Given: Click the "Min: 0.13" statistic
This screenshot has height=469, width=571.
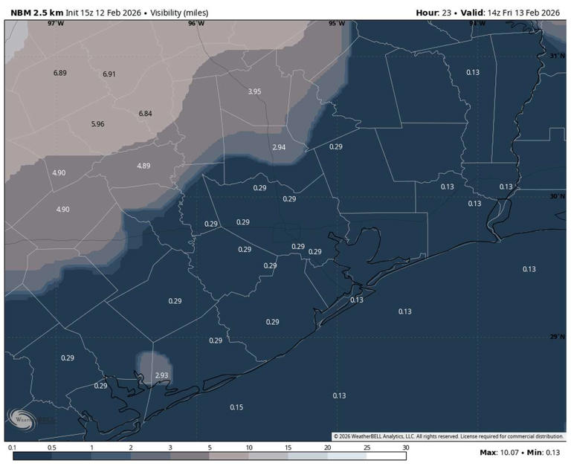Looking at the screenshot, I should tap(543, 453).
